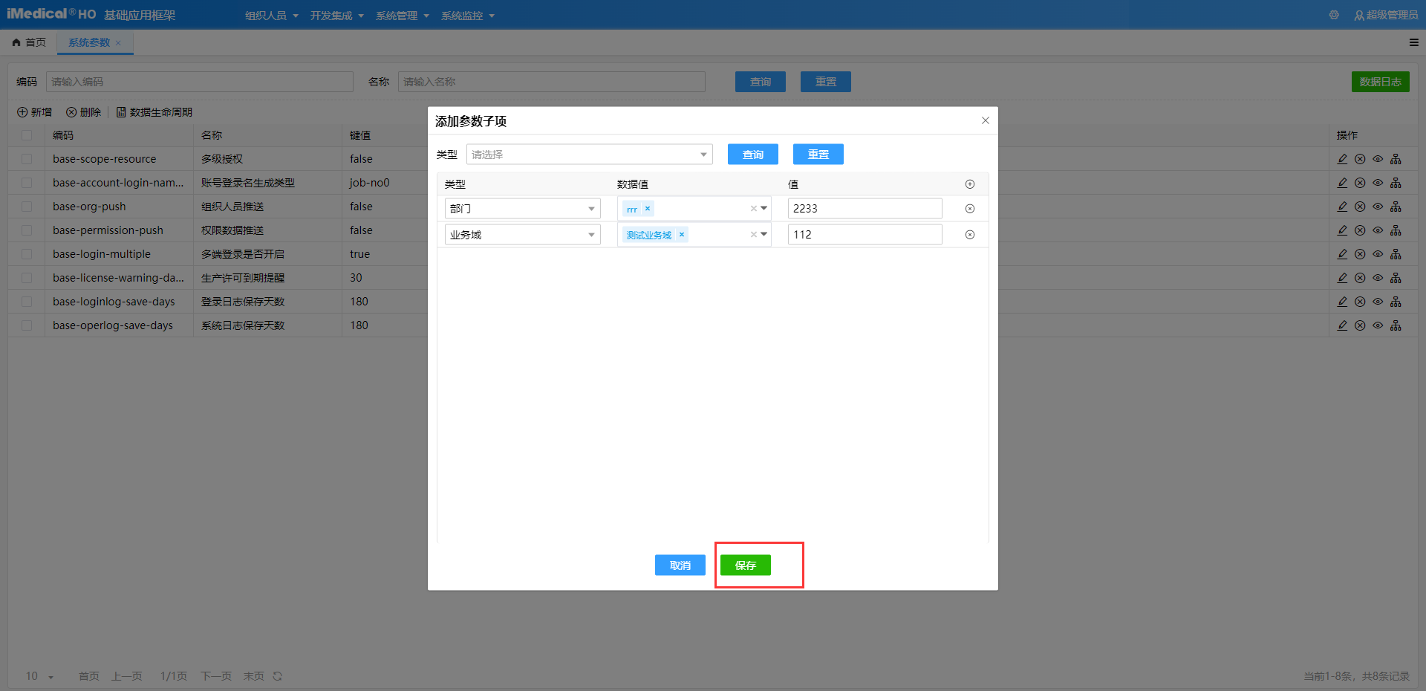The width and height of the screenshot is (1426, 691).
Task: Click the dialog's 查询 button
Action: (x=753, y=155)
